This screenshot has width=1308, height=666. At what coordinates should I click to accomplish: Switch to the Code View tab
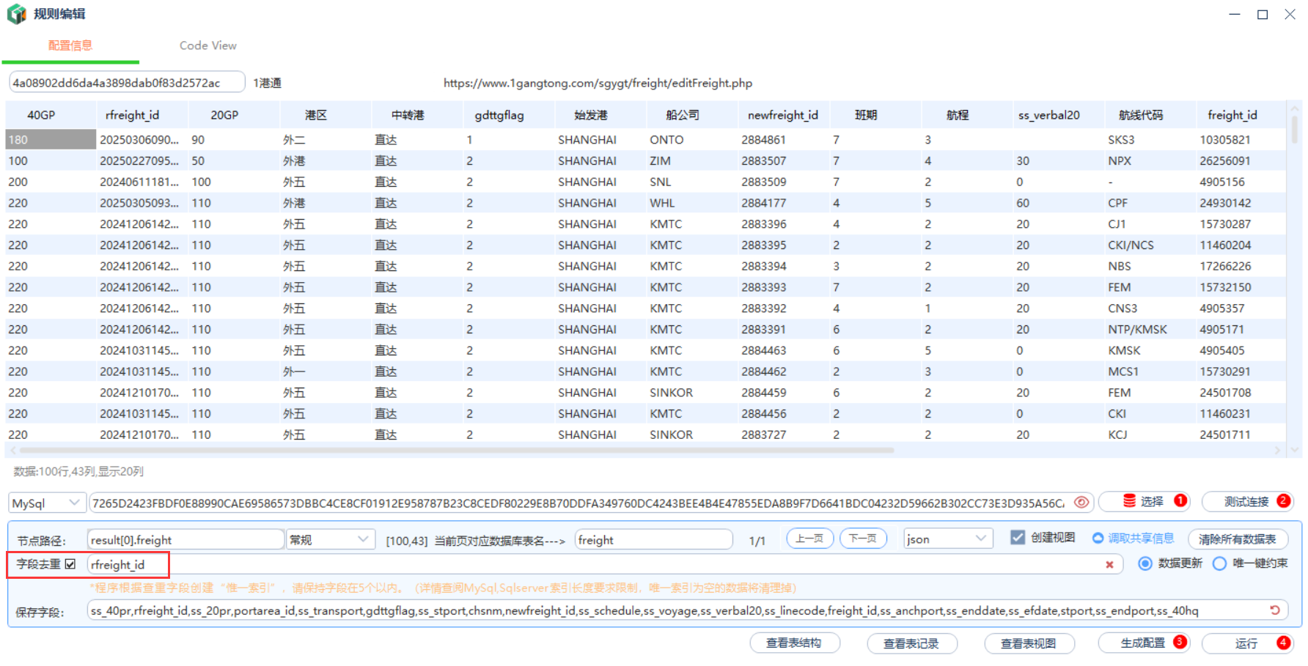[x=207, y=45]
